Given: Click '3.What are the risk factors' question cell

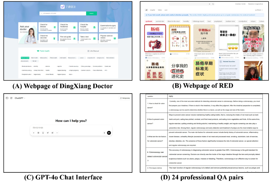Looking at the screenshot, I should click(157, 139).
